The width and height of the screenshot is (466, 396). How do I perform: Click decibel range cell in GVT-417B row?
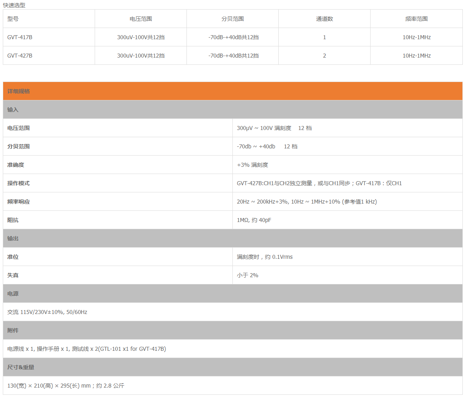[x=233, y=37]
